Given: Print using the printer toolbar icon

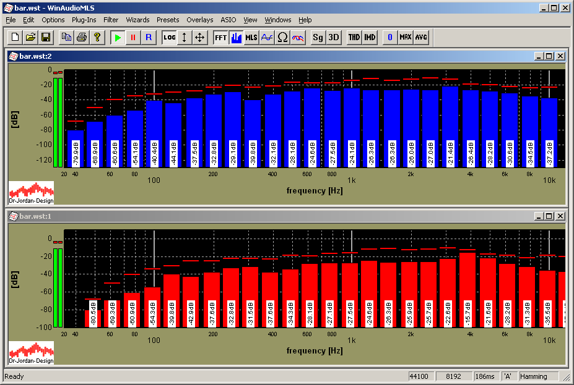Looking at the screenshot, I should click(x=81, y=38).
